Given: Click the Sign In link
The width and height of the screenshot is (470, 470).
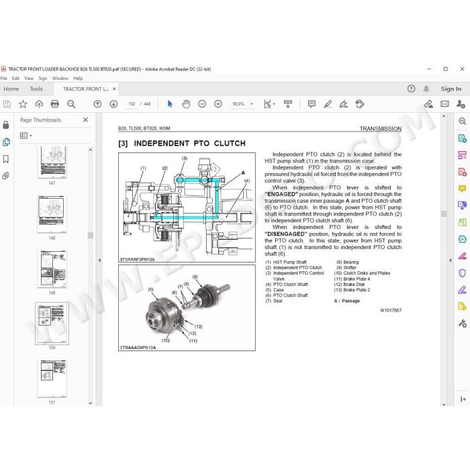Looking at the screenshot, I should 451,89.
